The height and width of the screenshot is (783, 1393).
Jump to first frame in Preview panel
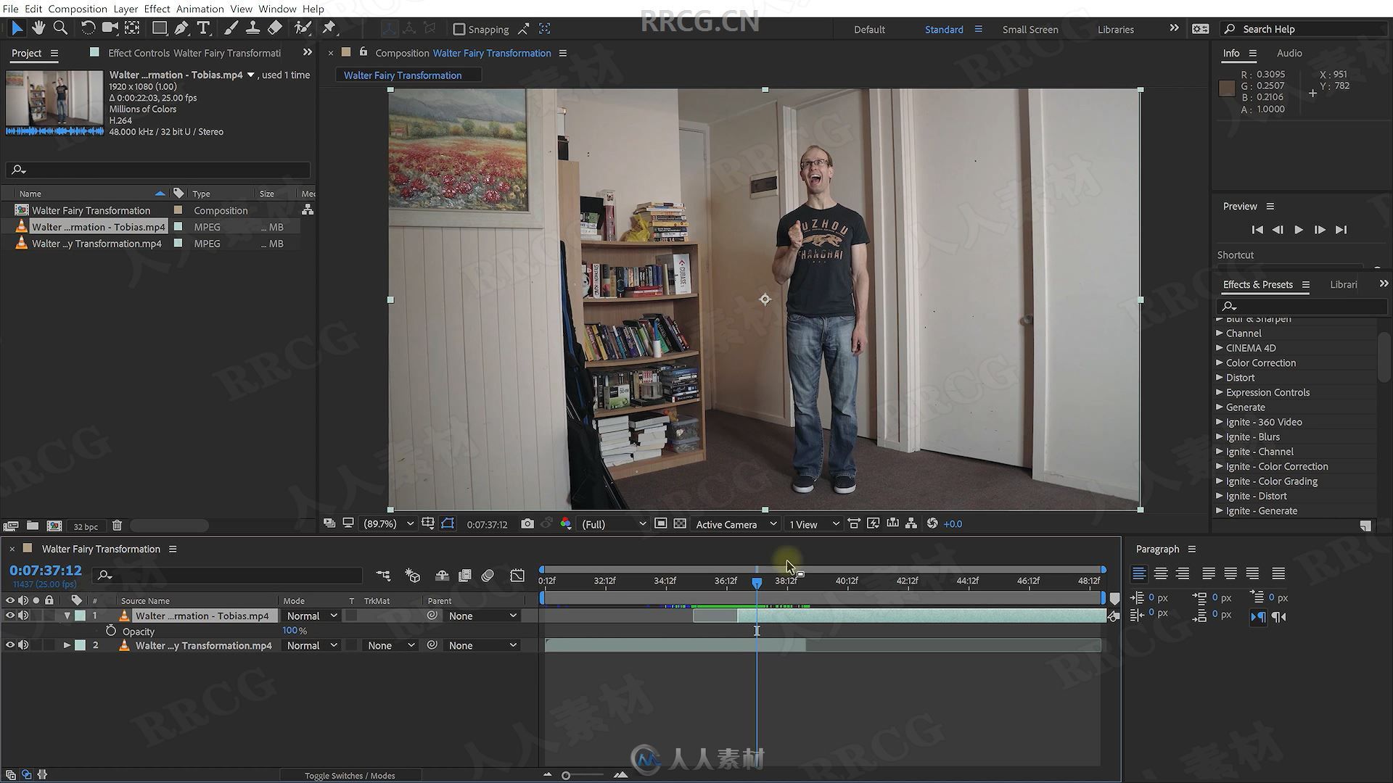(x=1257, y=229)
